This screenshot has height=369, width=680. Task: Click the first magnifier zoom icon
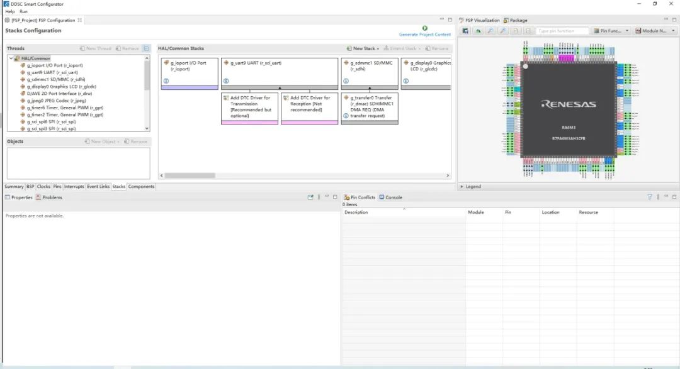pos(490,31)
